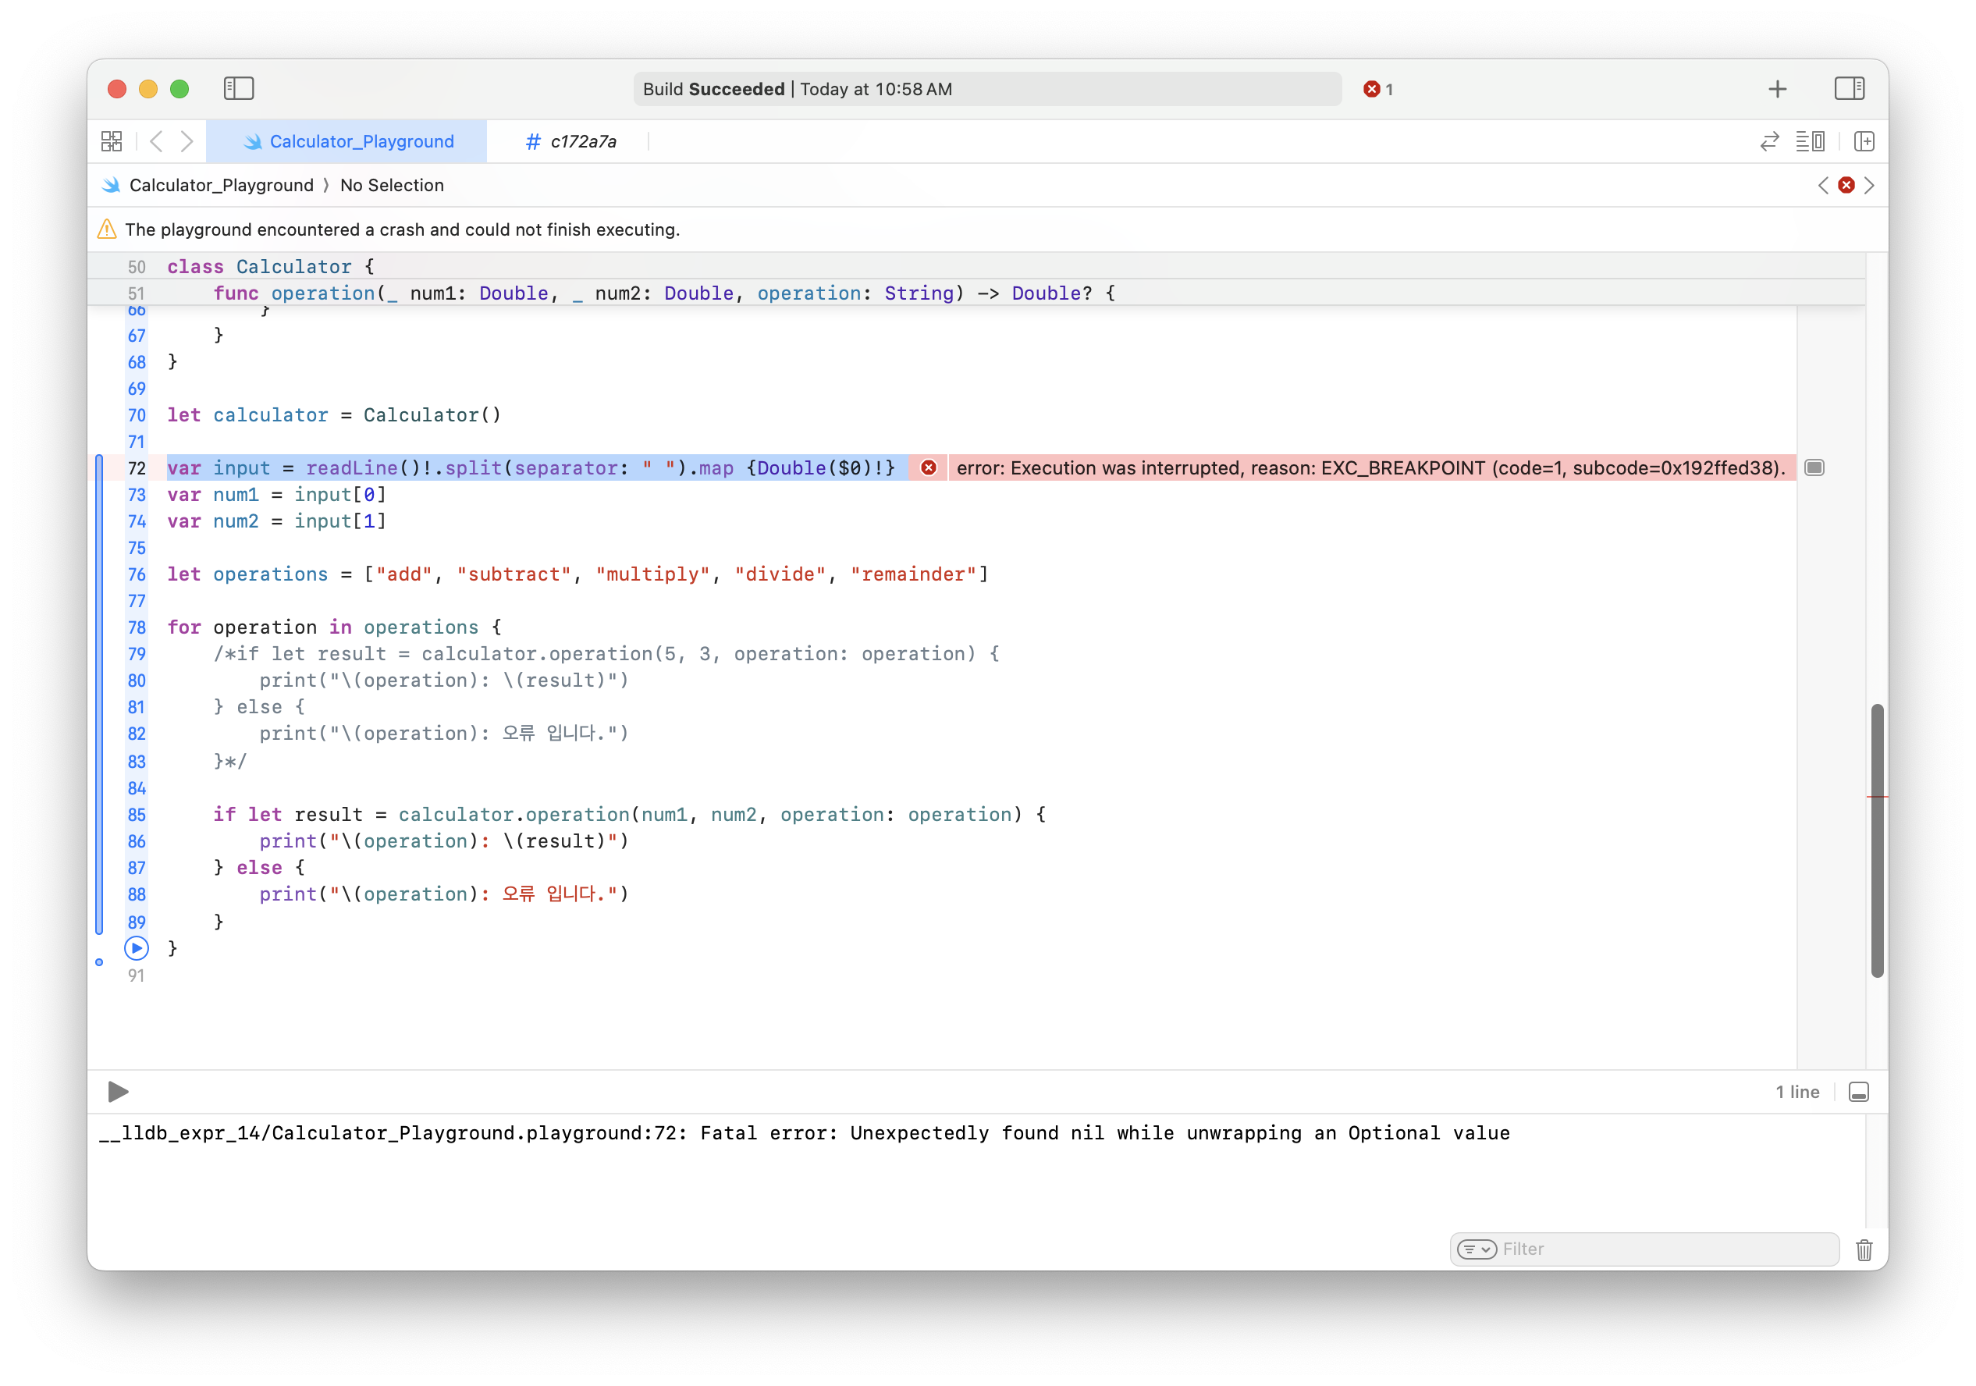Click the crash warning triangle icon
Screen dimensions: 1976x1386
click(x=107, y=229)
